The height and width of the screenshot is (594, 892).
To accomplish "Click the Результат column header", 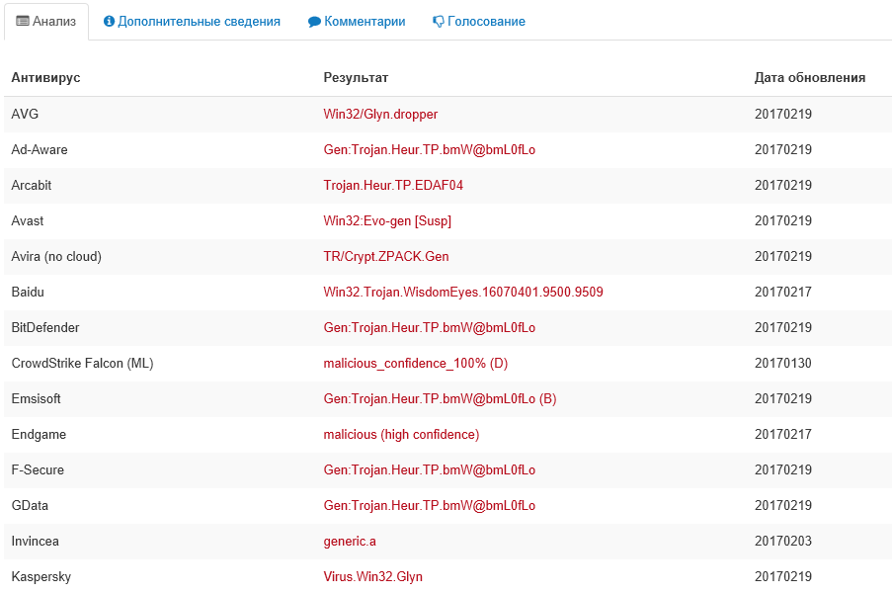I will (356, 78).
